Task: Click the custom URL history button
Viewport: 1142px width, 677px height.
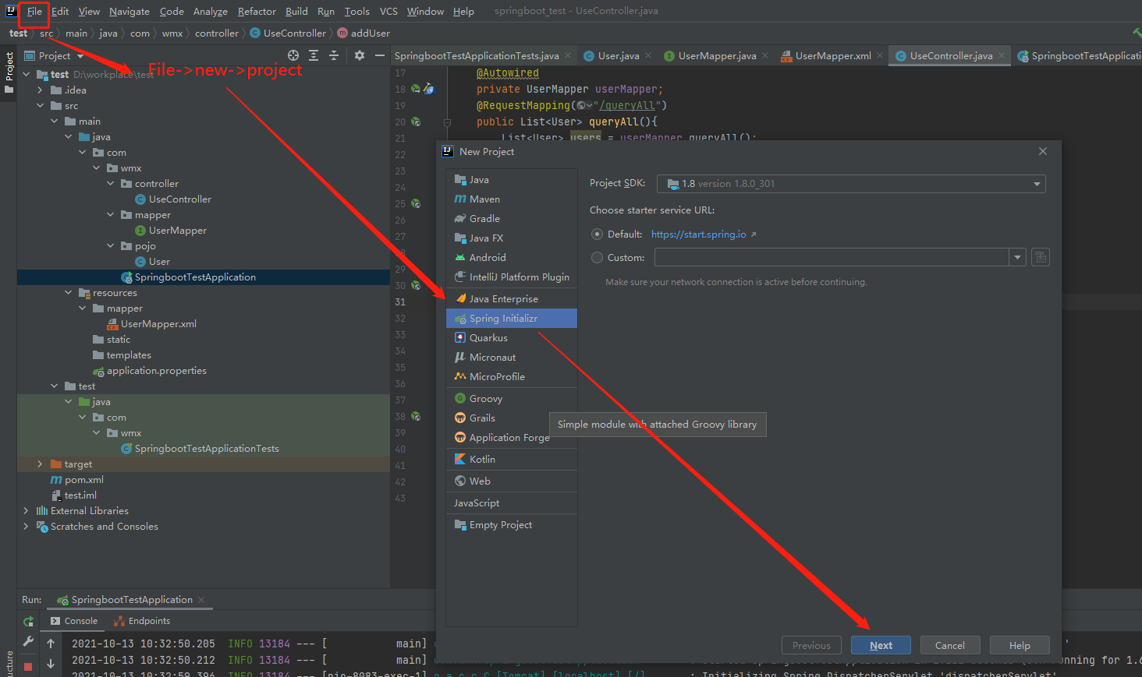Action: click(x=1041, y=257)
